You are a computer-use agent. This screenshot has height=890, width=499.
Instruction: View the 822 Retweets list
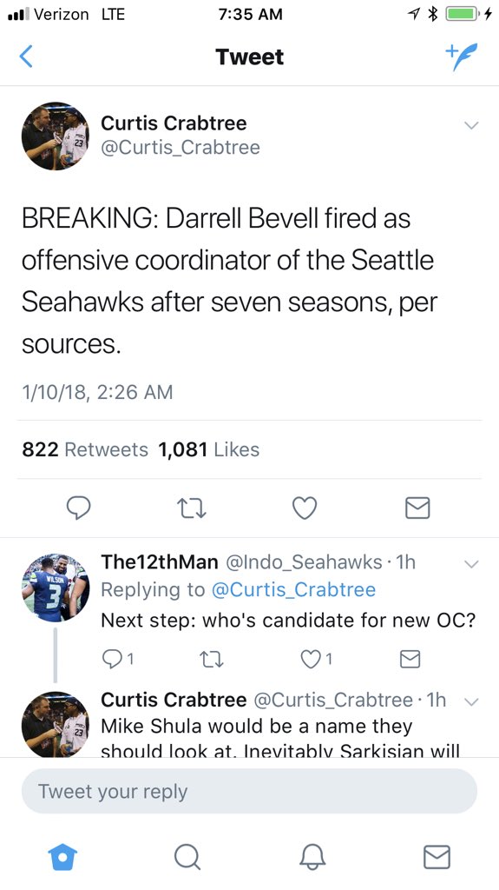pos(85,449)
